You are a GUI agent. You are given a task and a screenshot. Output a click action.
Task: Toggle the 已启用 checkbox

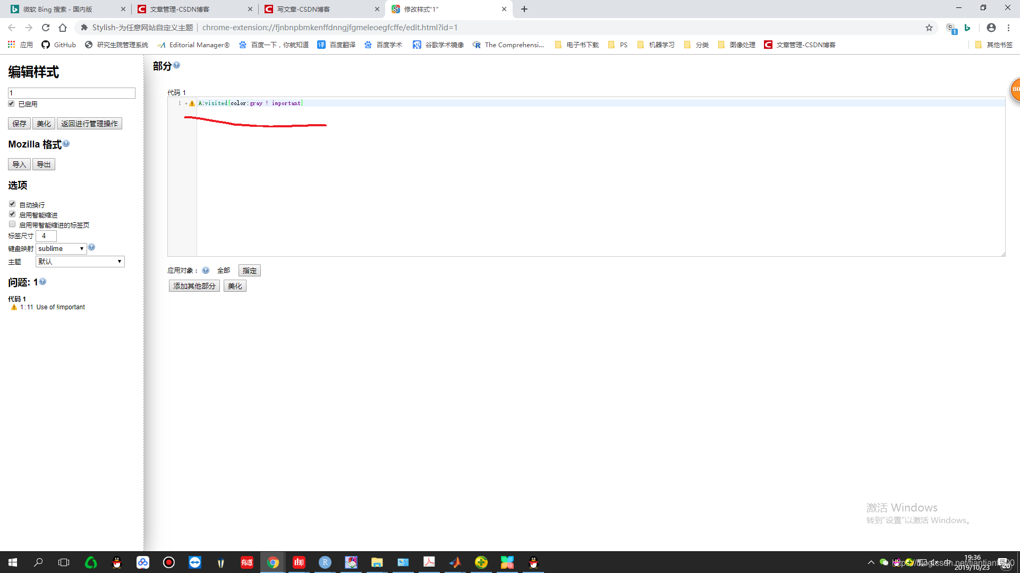pos(11,104)
